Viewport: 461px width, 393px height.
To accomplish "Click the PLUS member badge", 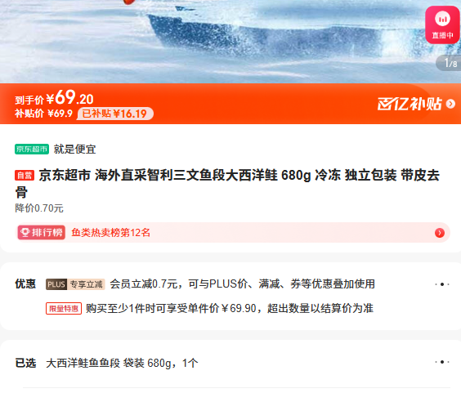I will tap(56, 284).
